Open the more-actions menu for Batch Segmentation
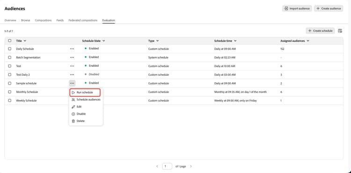The width and height of the screenshot is (351, 173). [x=72, y=58]
